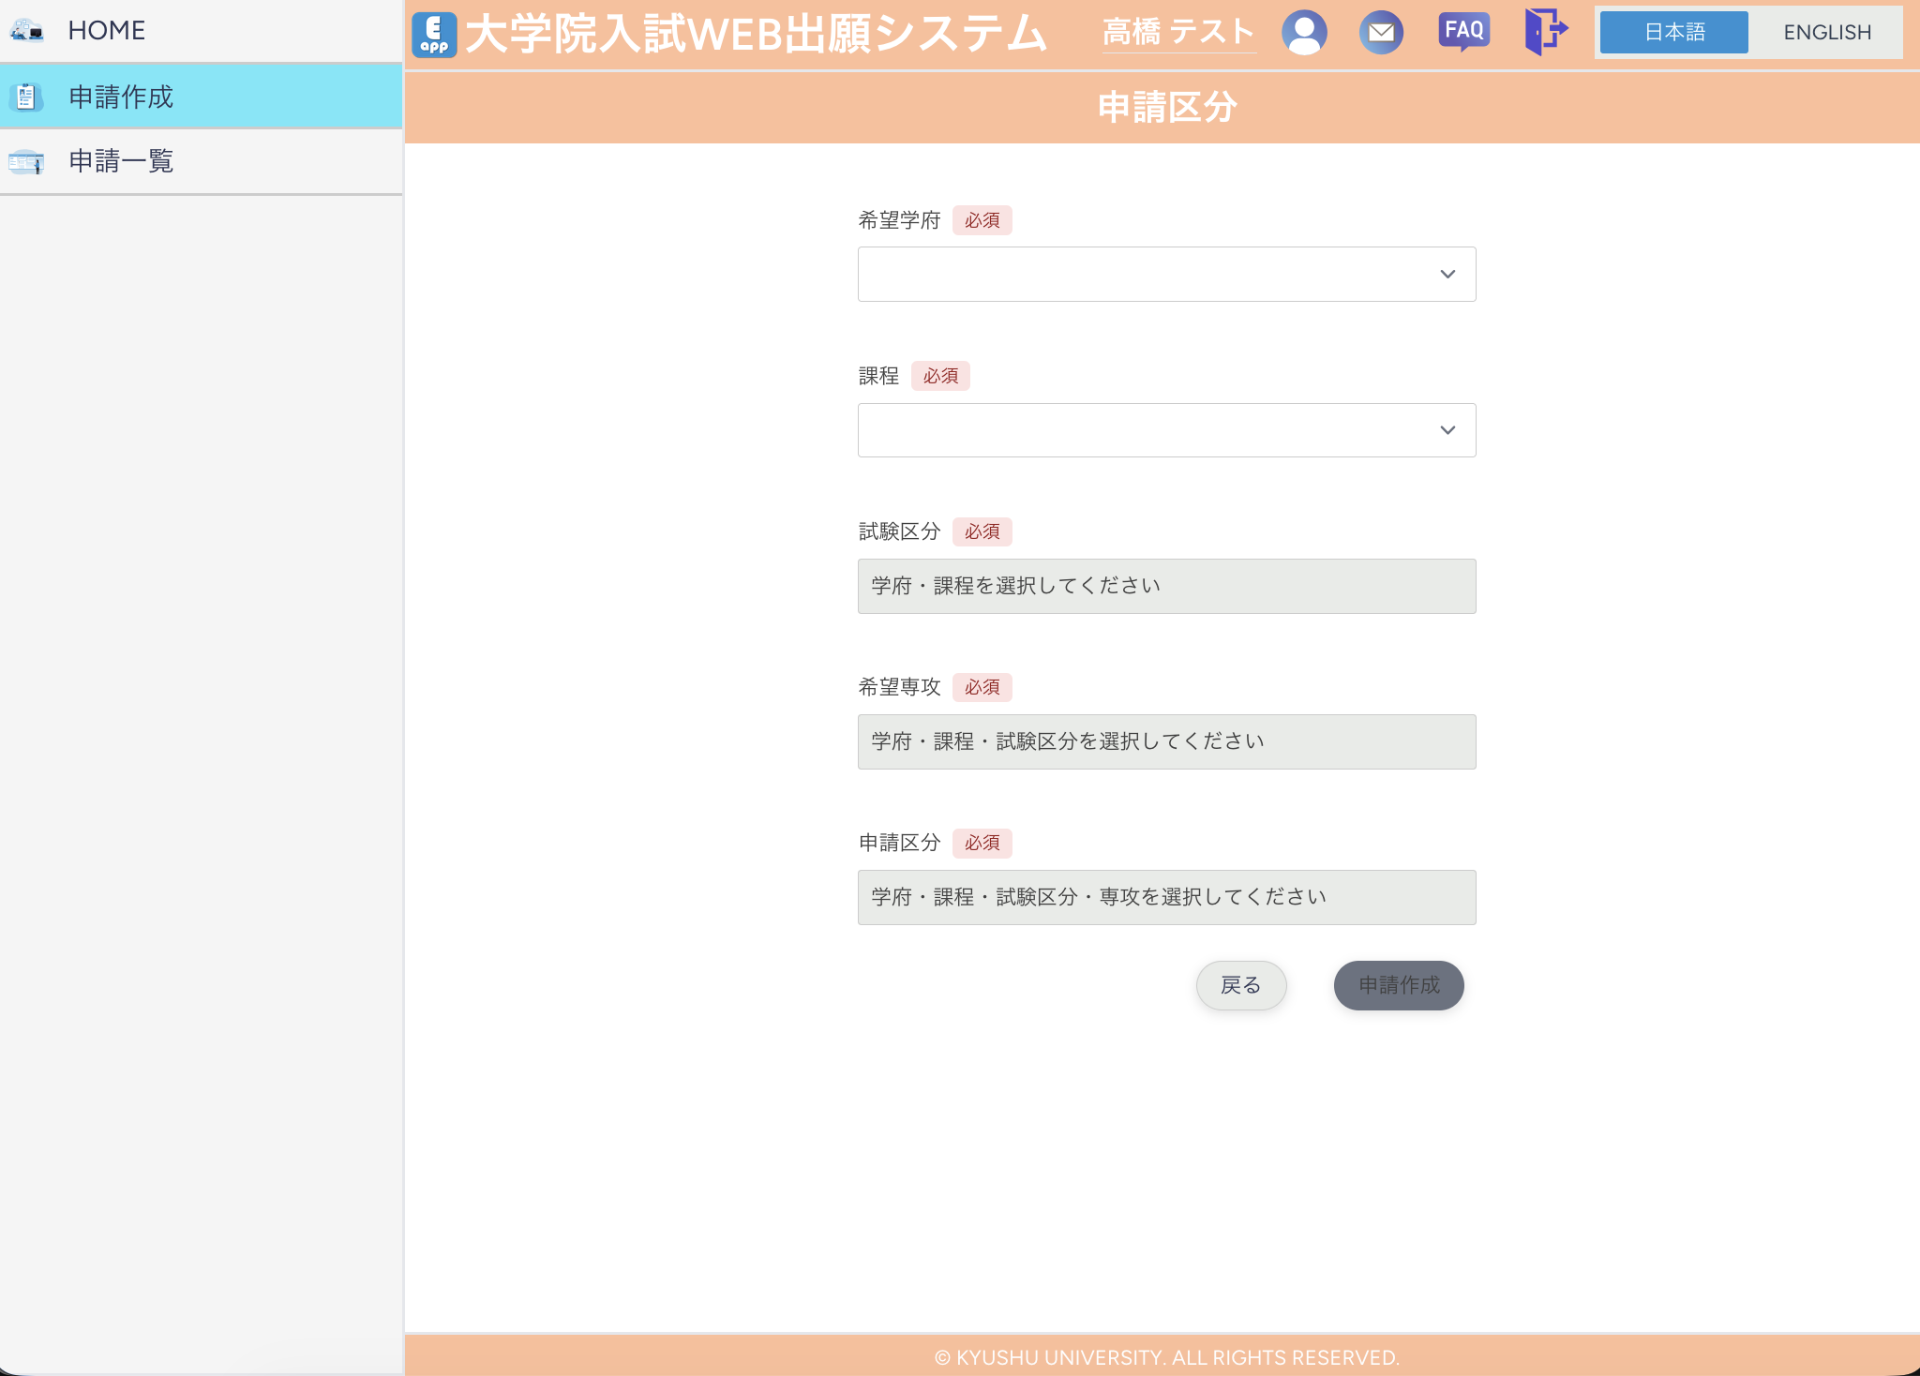This screenshot has height=1376, width=1920.
Task: Navigate to the HOME menu item
Action: tap(105, 30)
